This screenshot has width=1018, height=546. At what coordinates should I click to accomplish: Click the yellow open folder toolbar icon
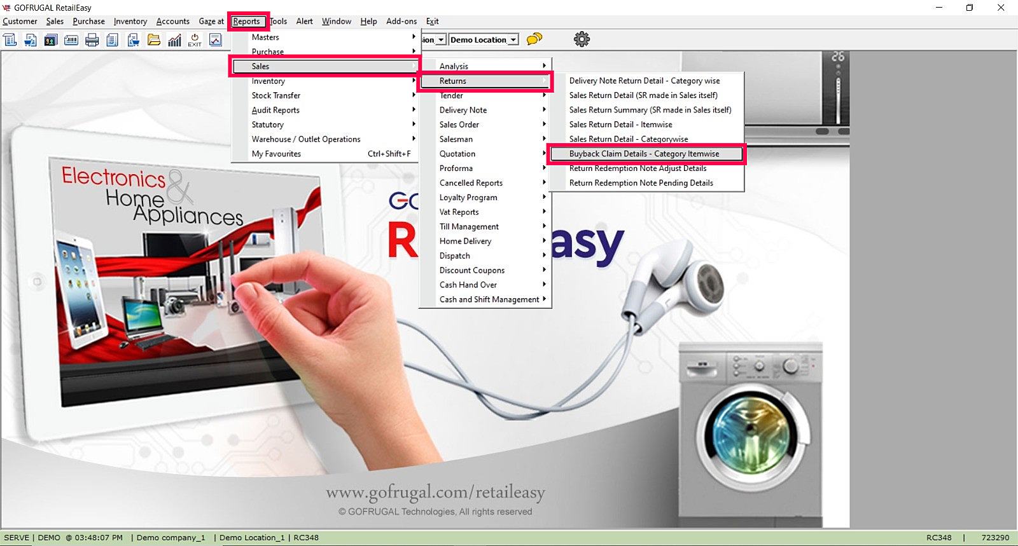[x=154, y=40]
